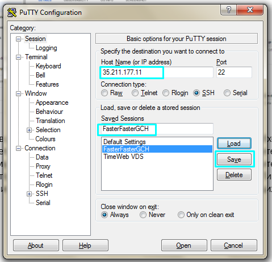Expand the Selection tree node
The height and width of the screenshot is (262, 272).
(29, 130)
